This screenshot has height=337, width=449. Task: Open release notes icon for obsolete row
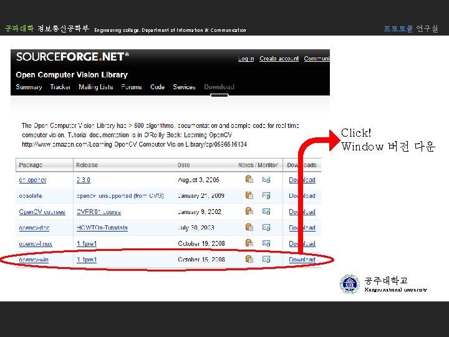click(x=249, y=195)
